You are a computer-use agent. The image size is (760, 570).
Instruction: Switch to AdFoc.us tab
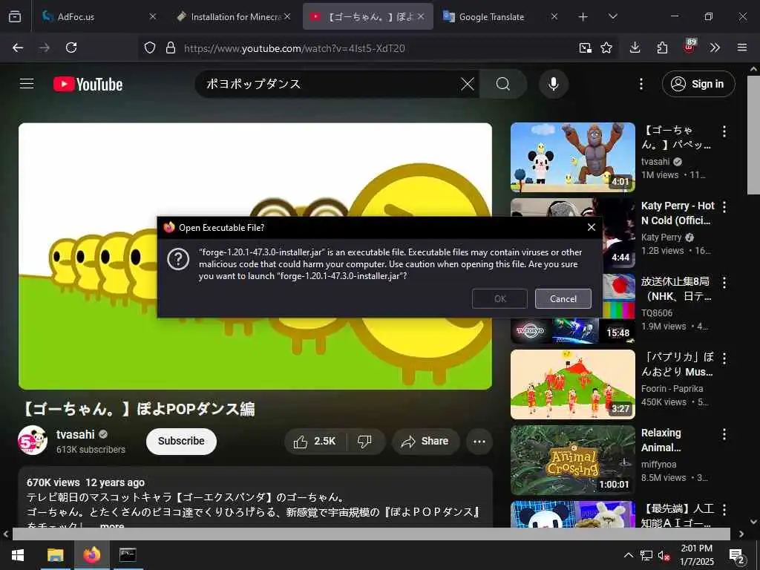(97, 16)
